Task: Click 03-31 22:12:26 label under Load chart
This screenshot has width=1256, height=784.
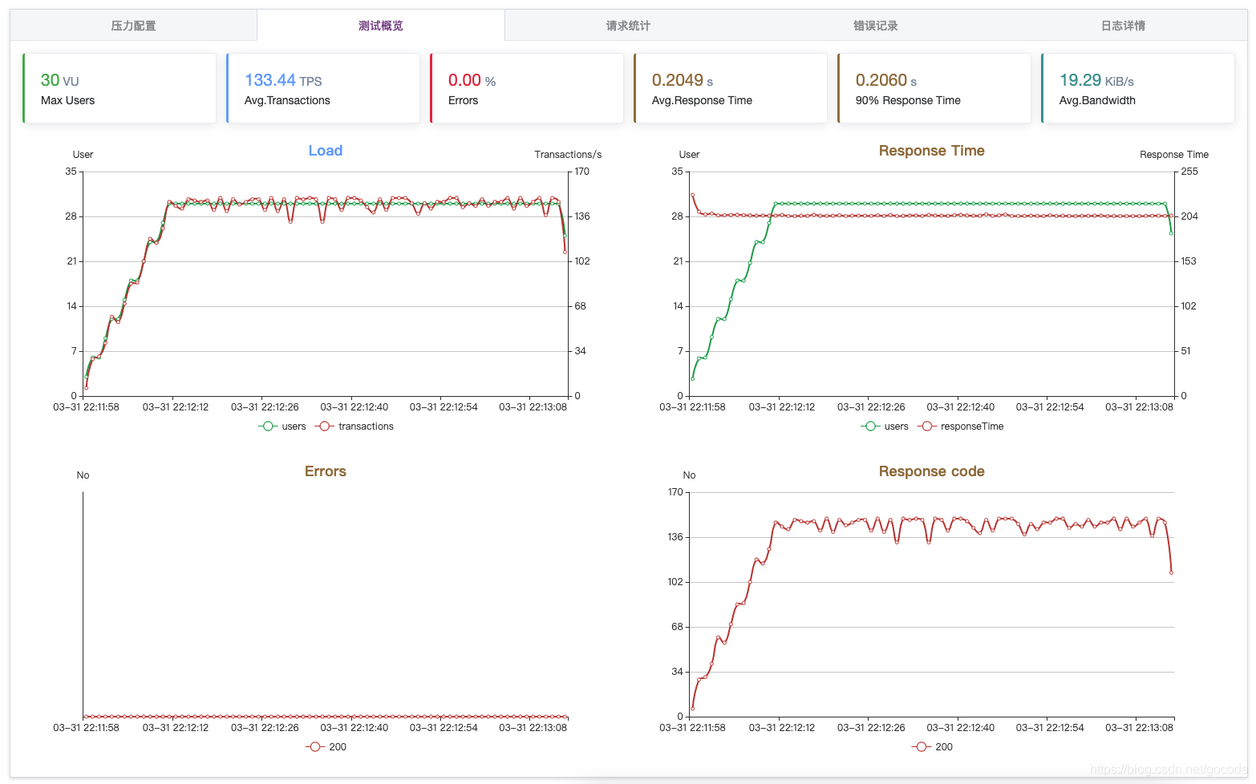Action: click(x=265, y=407)
